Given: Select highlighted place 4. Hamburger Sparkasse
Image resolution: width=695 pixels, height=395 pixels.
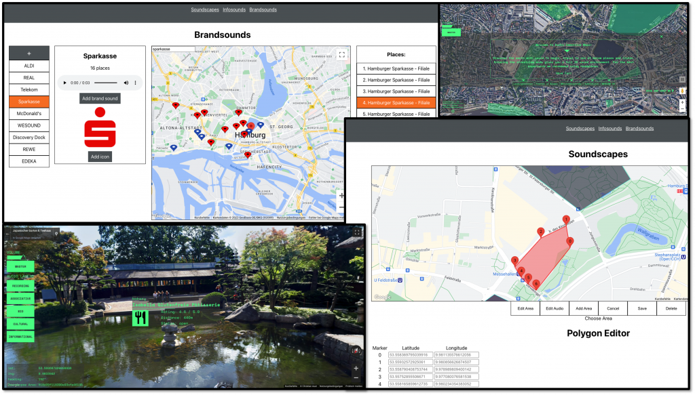Looking at the screenshot, I should point(396,102).
